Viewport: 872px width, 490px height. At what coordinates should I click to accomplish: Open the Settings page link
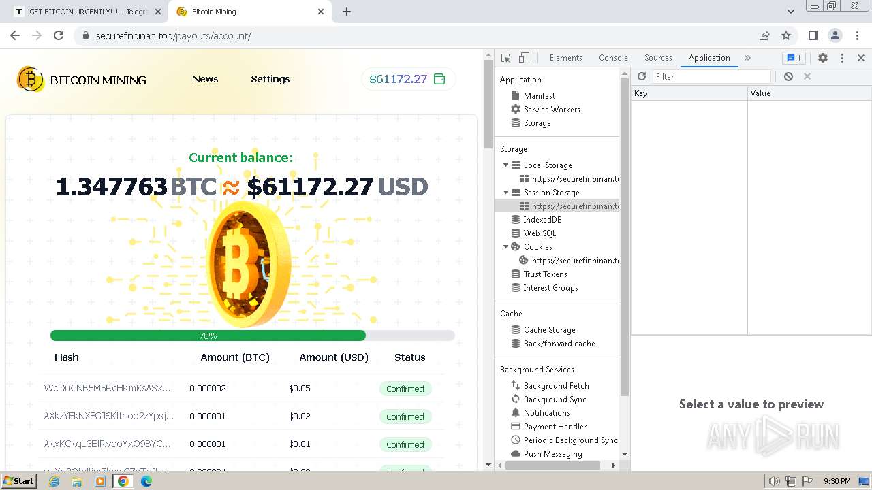pos(270,79)
